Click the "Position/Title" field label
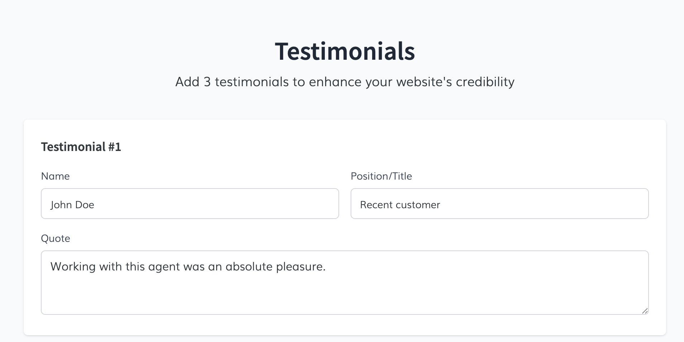This screenshot has height=342, width=684. pos(381,176)
